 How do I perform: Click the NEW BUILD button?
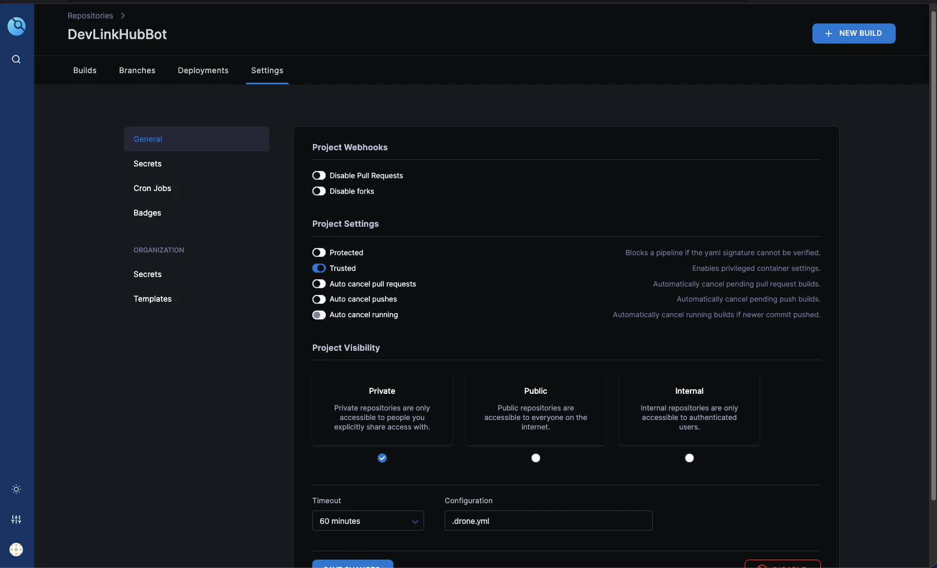click(854, 34)
